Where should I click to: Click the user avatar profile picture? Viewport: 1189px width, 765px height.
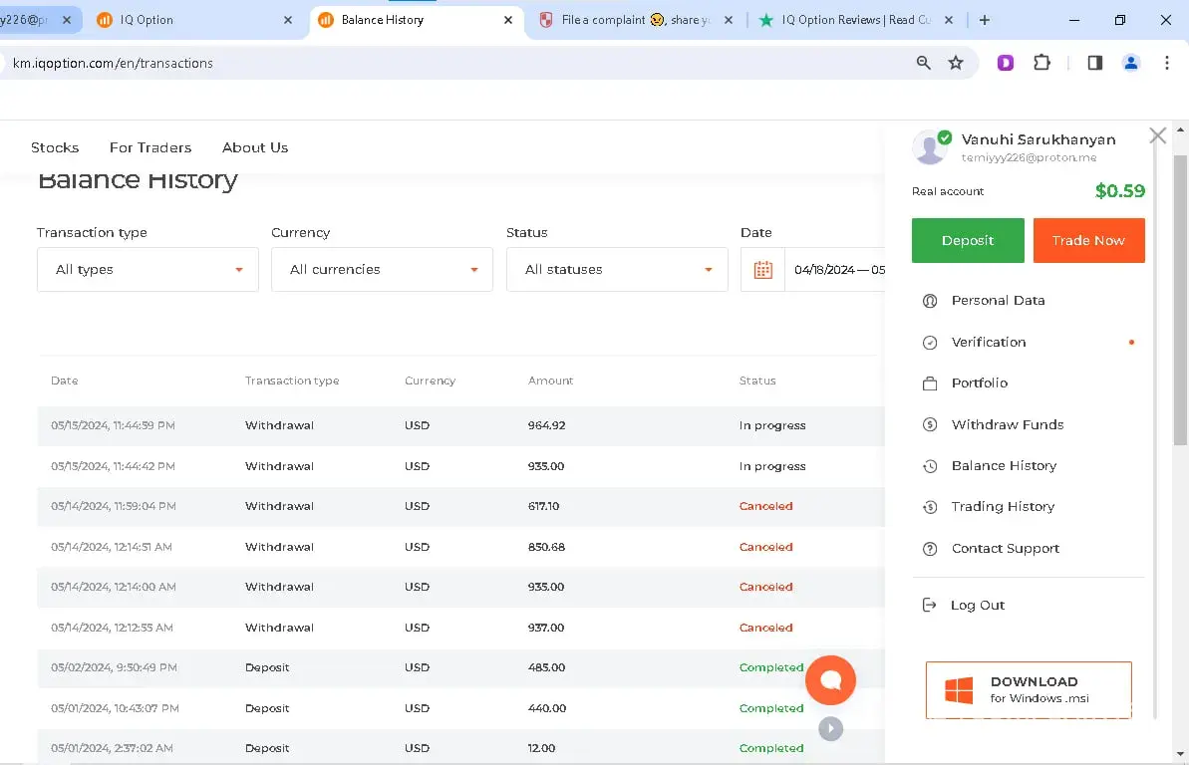pos(930,147)
